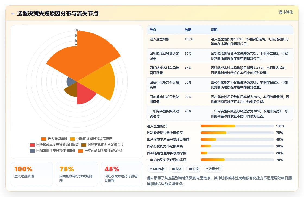This screenshot has width=304, height=197.
Task: Click the 说明 column header
Action: pos(214,30)
